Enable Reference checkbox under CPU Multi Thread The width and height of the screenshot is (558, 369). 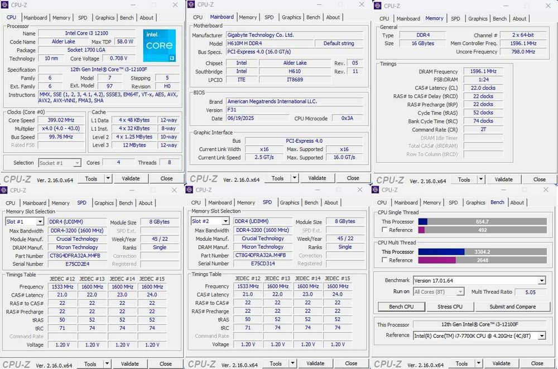[384, 260]
